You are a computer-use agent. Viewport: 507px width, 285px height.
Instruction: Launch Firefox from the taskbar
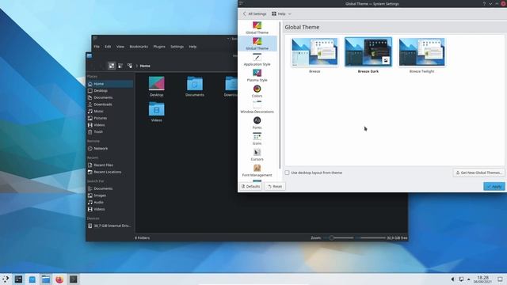pyautogui.click(x=59, y=279)
